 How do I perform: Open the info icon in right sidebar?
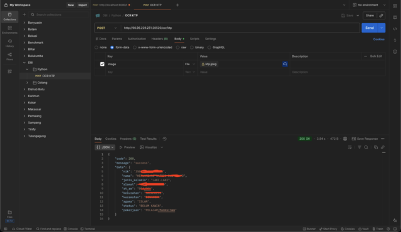tap(395, 51)
